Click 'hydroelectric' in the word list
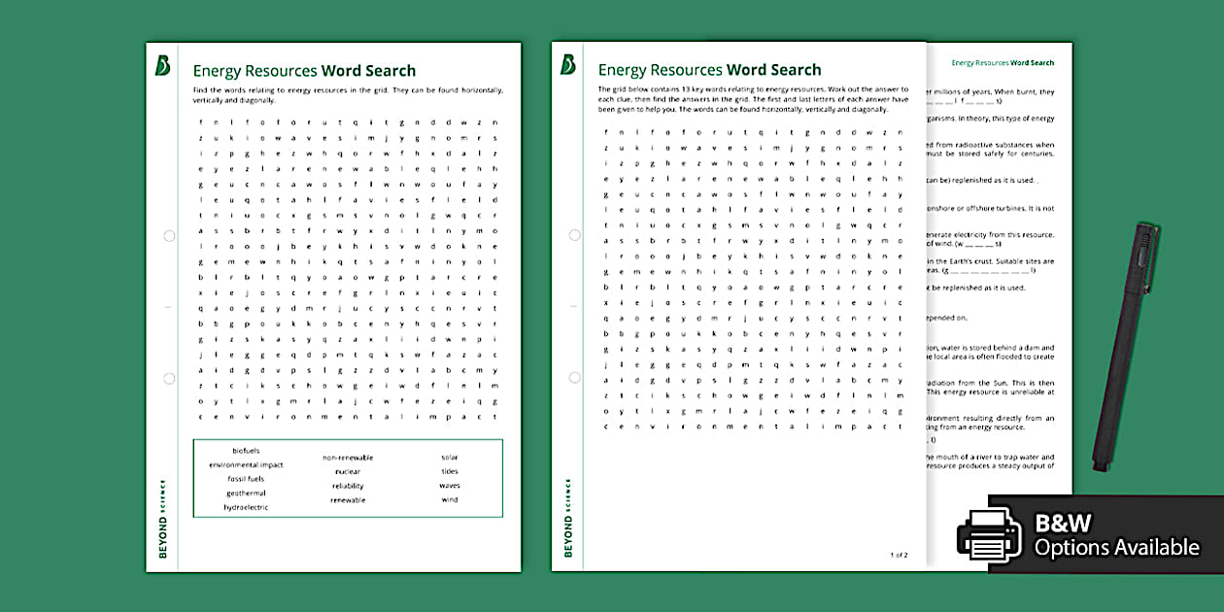This screenshot has width=1224, height=612. pyautogui.click(x=246, y=507)
